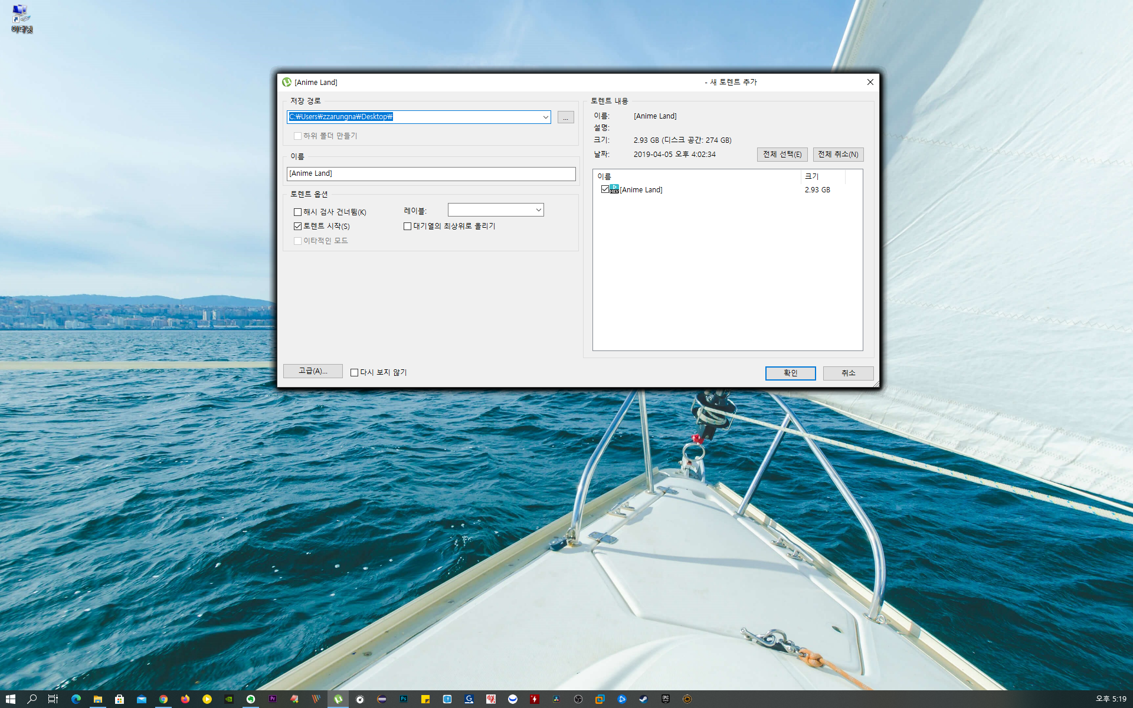Tick the 다시 보지 않기 checkbox
The height and width of the screenshot is (708, 1133).
click(355, 373)
